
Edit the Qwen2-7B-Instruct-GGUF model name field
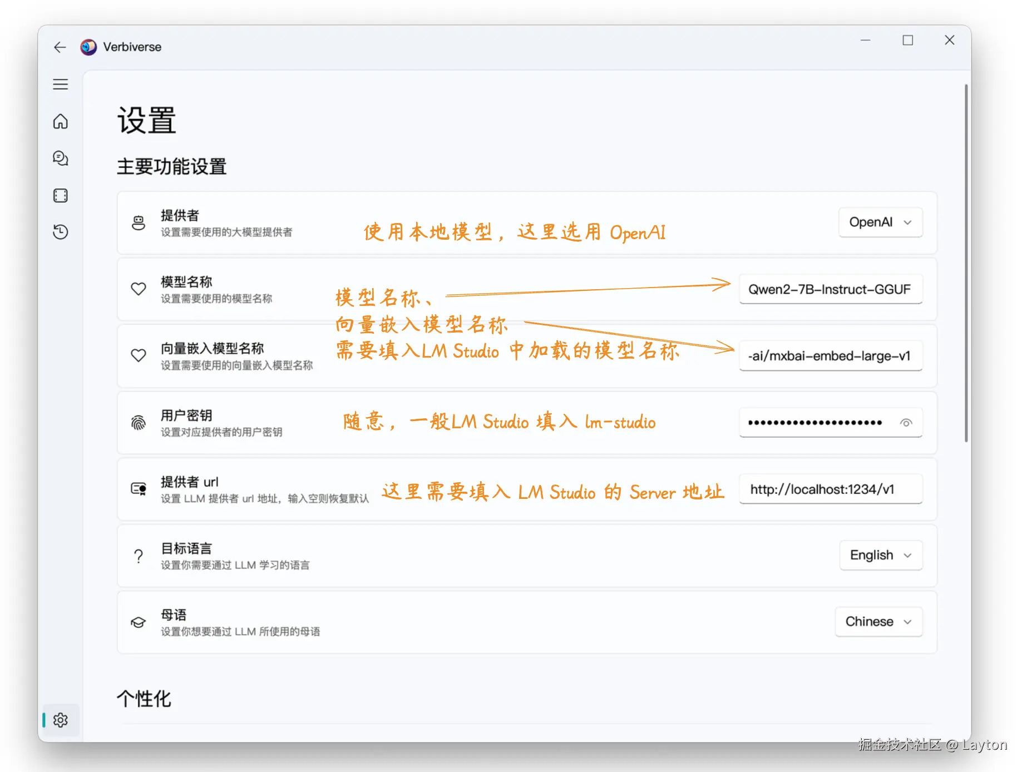pyautogui.click(x=831, y=289)
